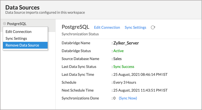Click the gear icon beside PostgreSQL in sidebar
This screenshot has height=110, width=202.
[x=4, y=24]
